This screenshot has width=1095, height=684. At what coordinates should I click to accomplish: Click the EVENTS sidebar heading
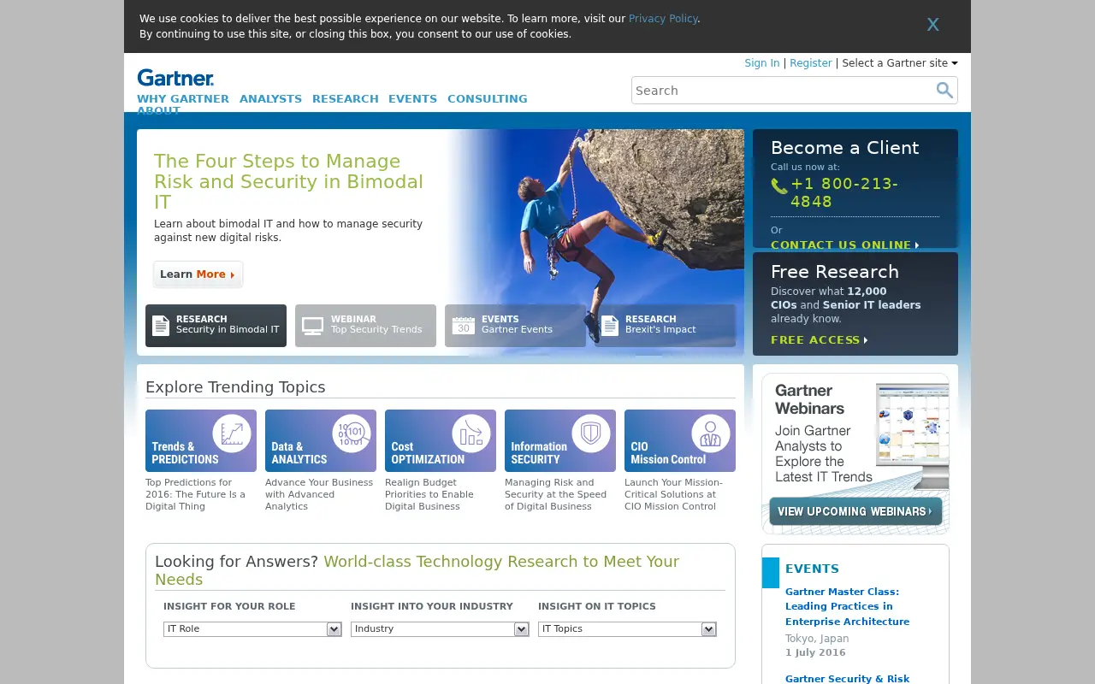[x=812, y=569]
